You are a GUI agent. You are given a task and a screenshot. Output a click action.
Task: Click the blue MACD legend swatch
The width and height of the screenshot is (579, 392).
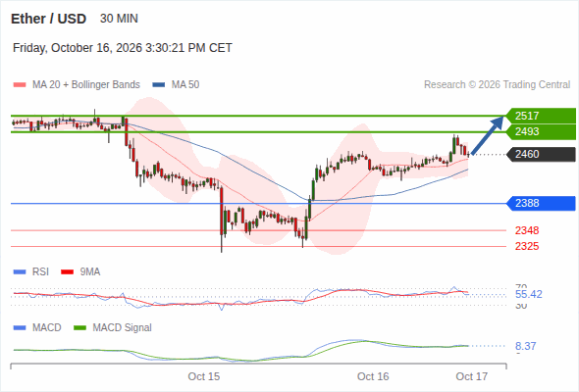[20, 328]
